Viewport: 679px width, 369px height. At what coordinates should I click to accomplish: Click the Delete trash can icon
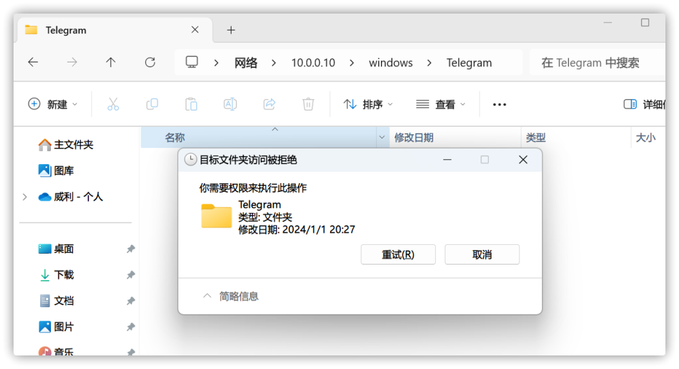[308, 104]
